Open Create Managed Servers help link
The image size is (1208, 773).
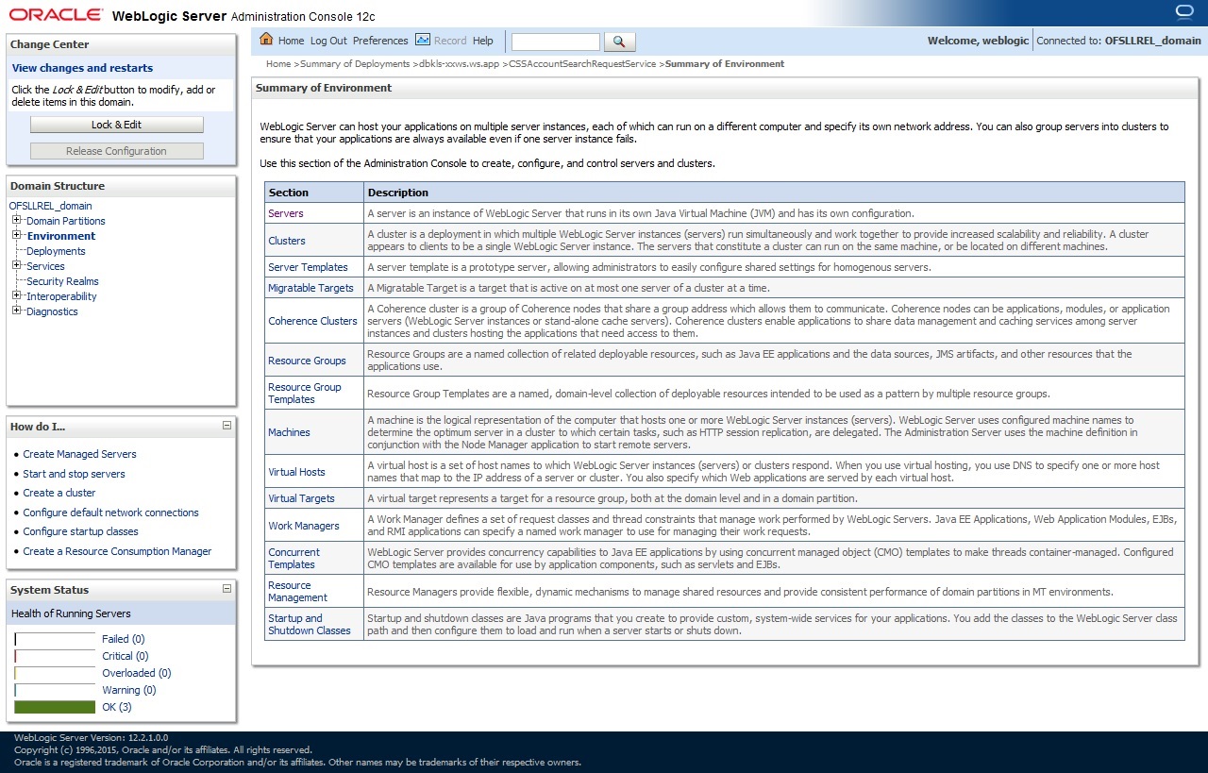click(x=79, y=454)
